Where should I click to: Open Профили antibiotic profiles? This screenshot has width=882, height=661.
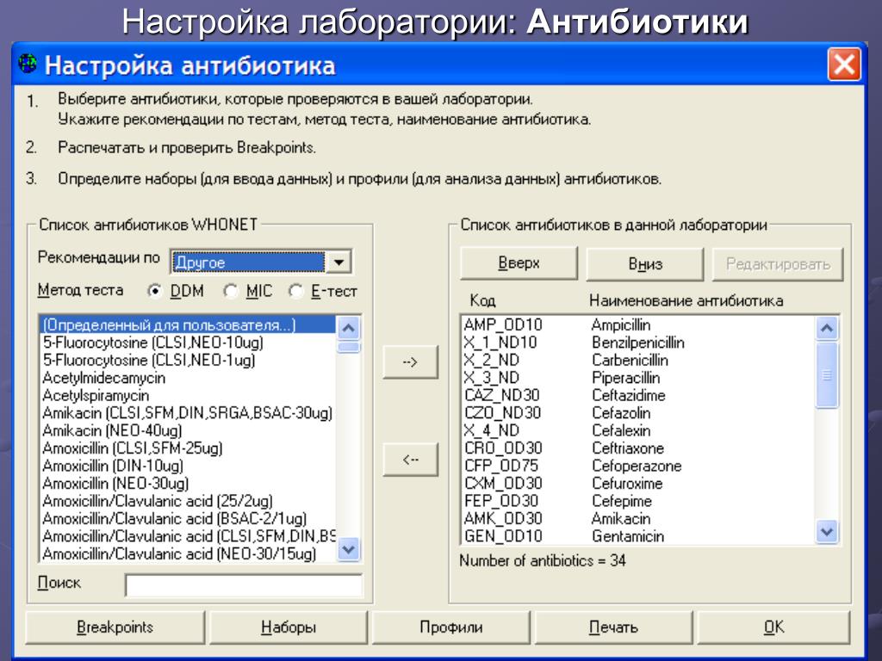(450, 627)
